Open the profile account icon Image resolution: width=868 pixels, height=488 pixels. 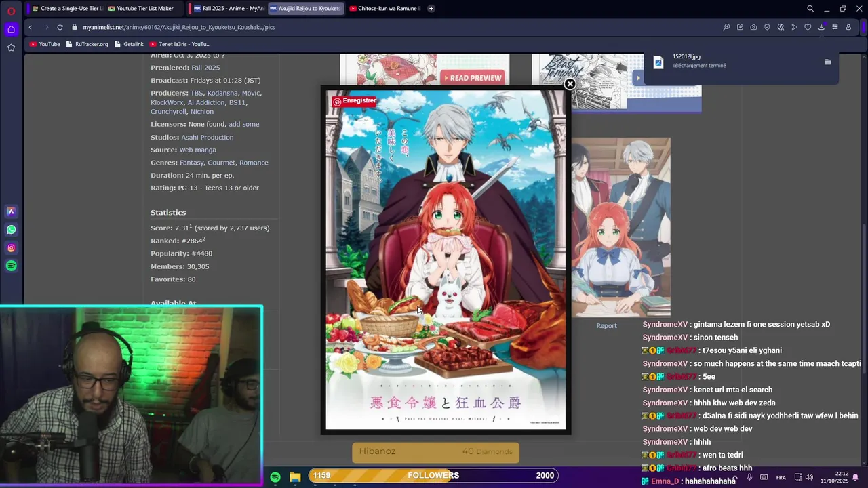point(848,27)
